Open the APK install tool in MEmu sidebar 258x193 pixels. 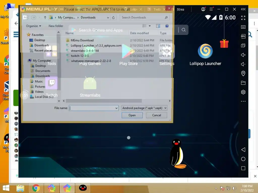coord(243,36)
